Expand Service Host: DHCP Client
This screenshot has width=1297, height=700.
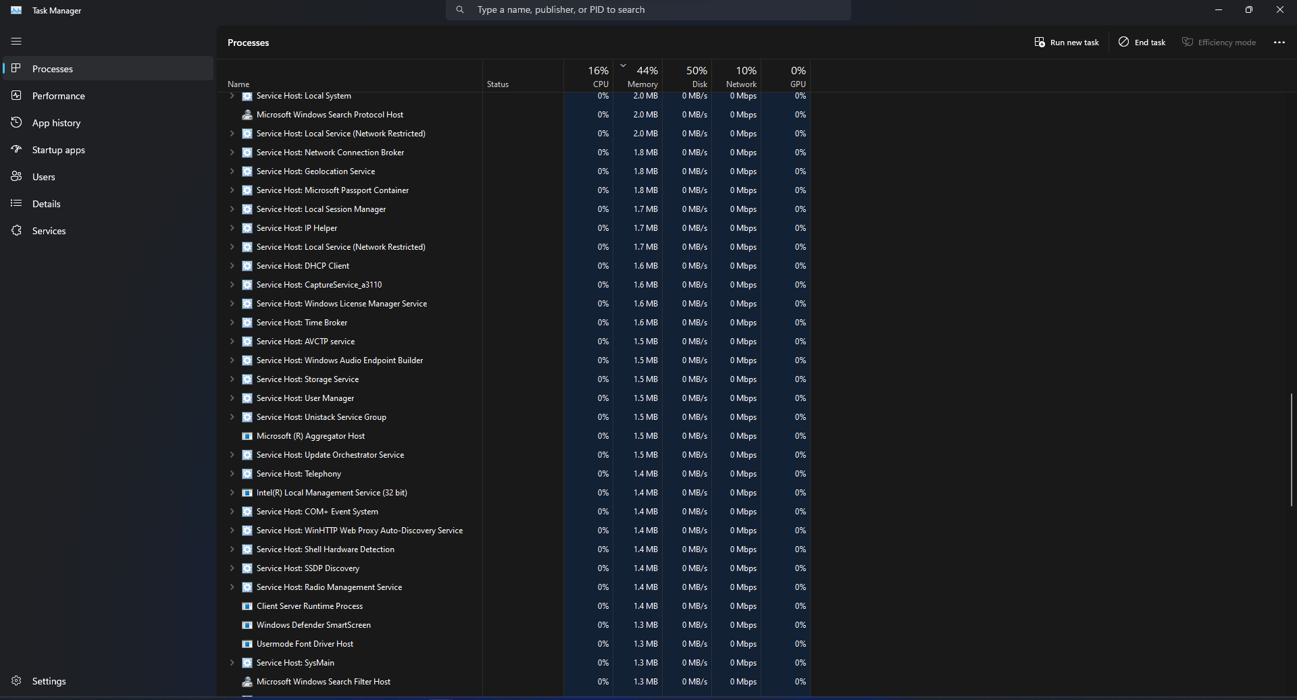click(x=232, y=266)
